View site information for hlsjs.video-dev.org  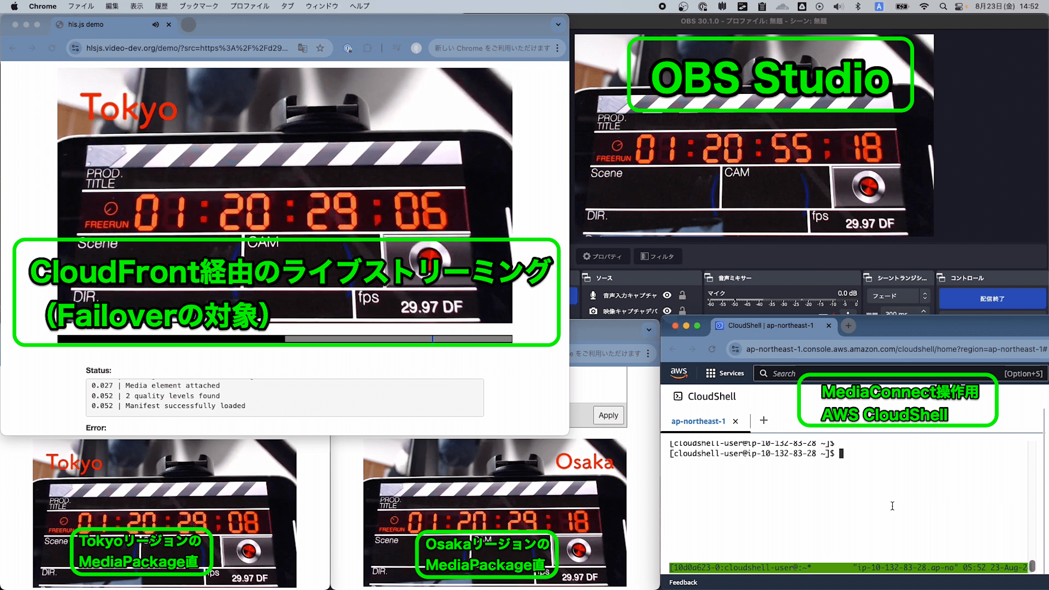[76, 48]
